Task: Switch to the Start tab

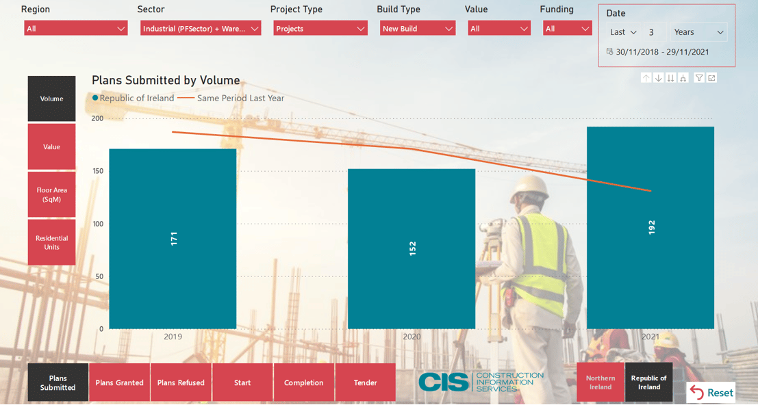Action: 242,382
